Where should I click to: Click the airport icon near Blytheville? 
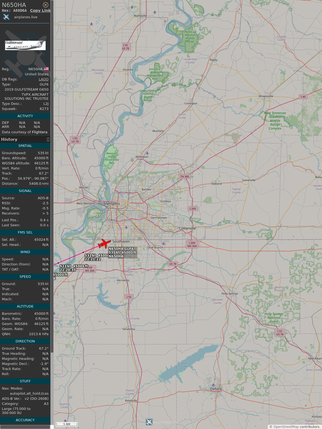132,7
